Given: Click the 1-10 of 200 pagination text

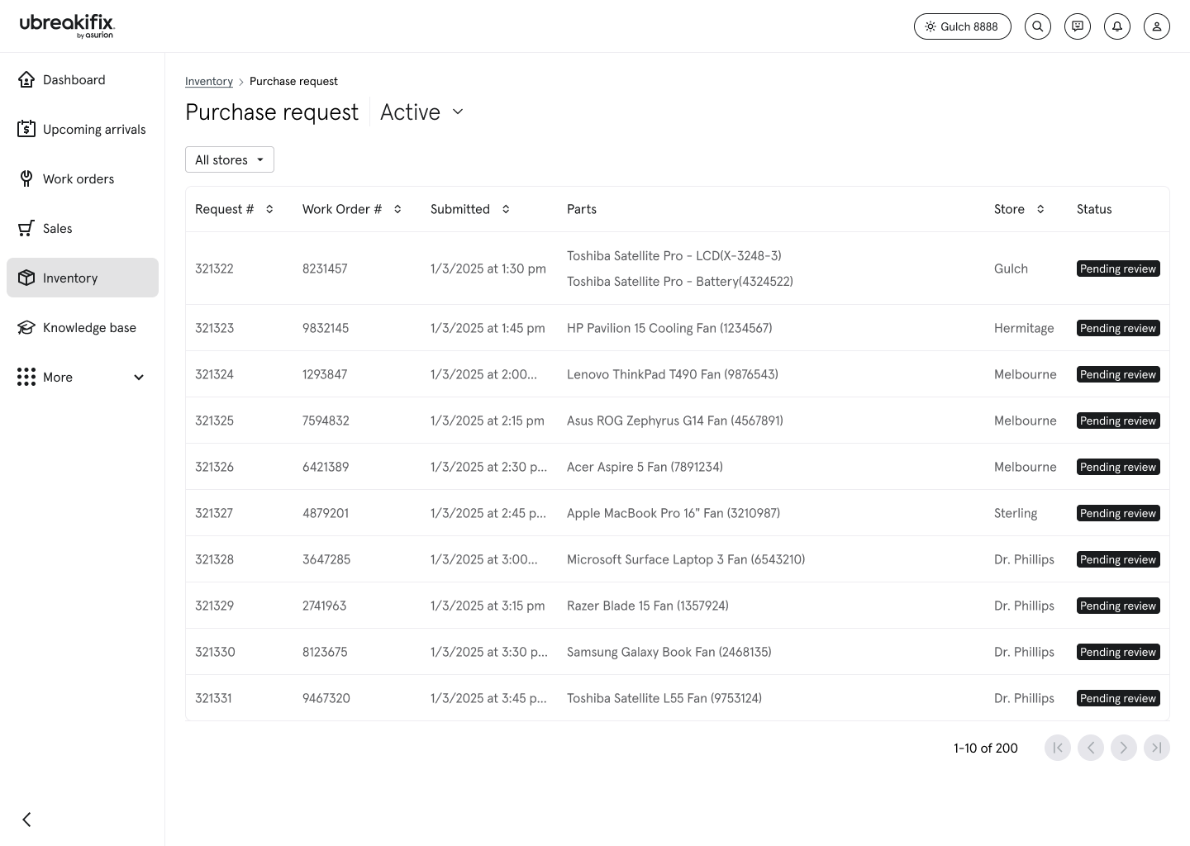Looking at the screenshot, I should [986, 748].
